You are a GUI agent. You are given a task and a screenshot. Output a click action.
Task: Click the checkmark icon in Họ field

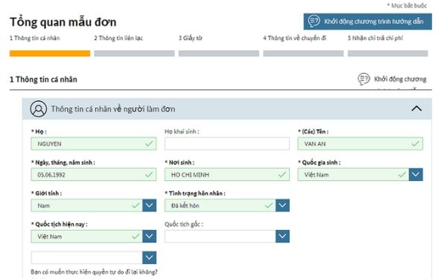point(149,144)
